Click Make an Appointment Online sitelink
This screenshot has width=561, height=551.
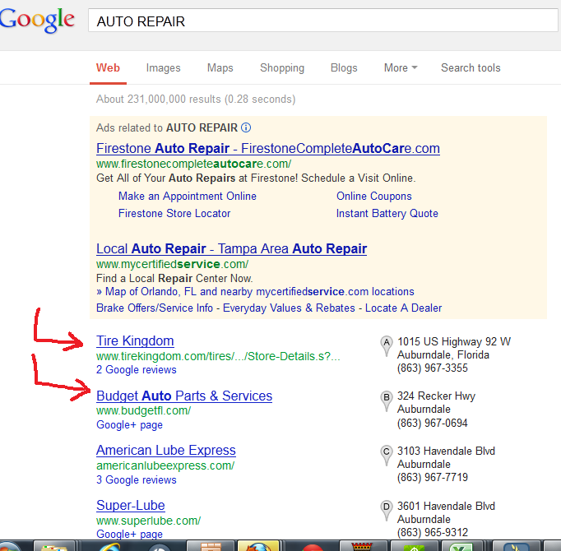click(188, 196)
